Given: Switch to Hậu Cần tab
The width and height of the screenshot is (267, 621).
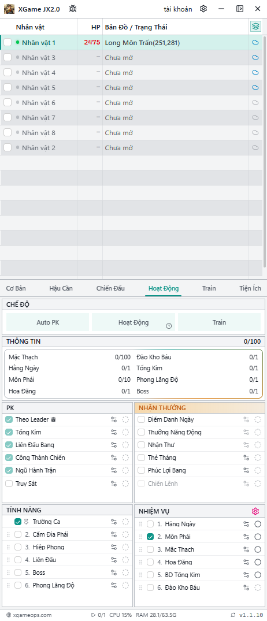Looking at the screenshot, I should [61, 288].
